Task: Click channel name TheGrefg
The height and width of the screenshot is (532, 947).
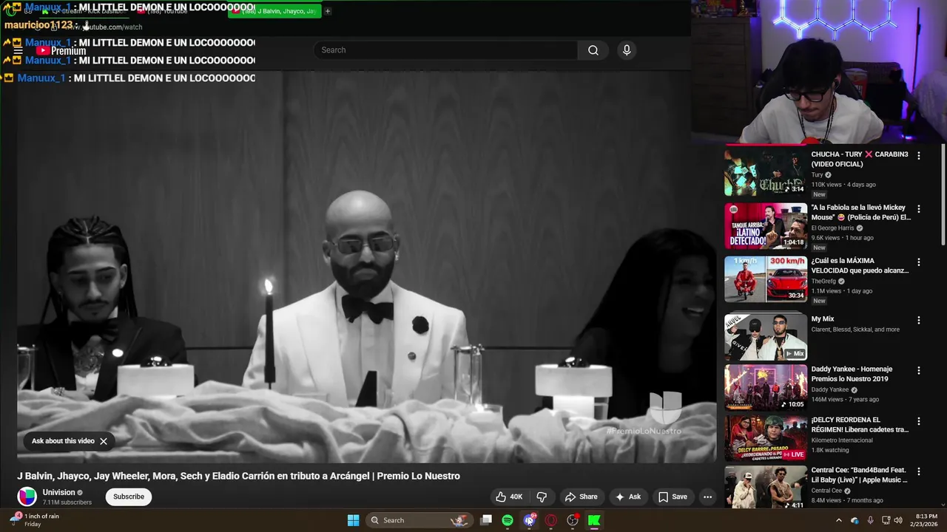Action: [823, 282]
